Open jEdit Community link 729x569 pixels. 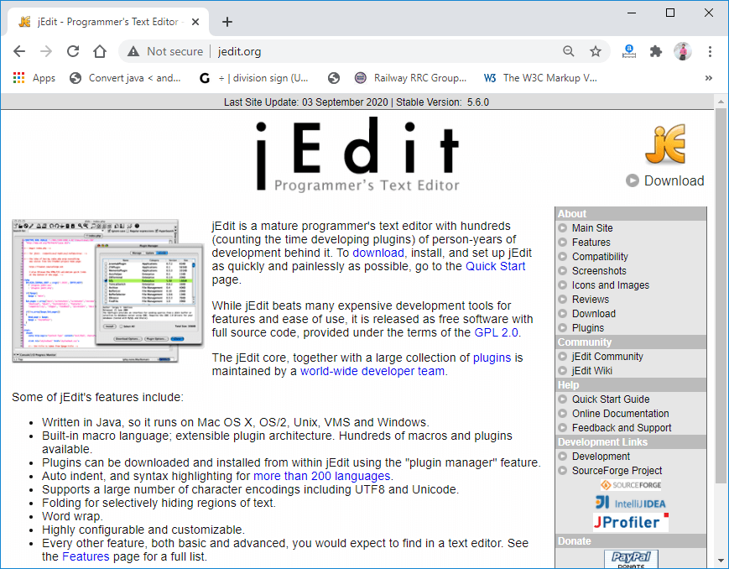(x=607, y=357)
